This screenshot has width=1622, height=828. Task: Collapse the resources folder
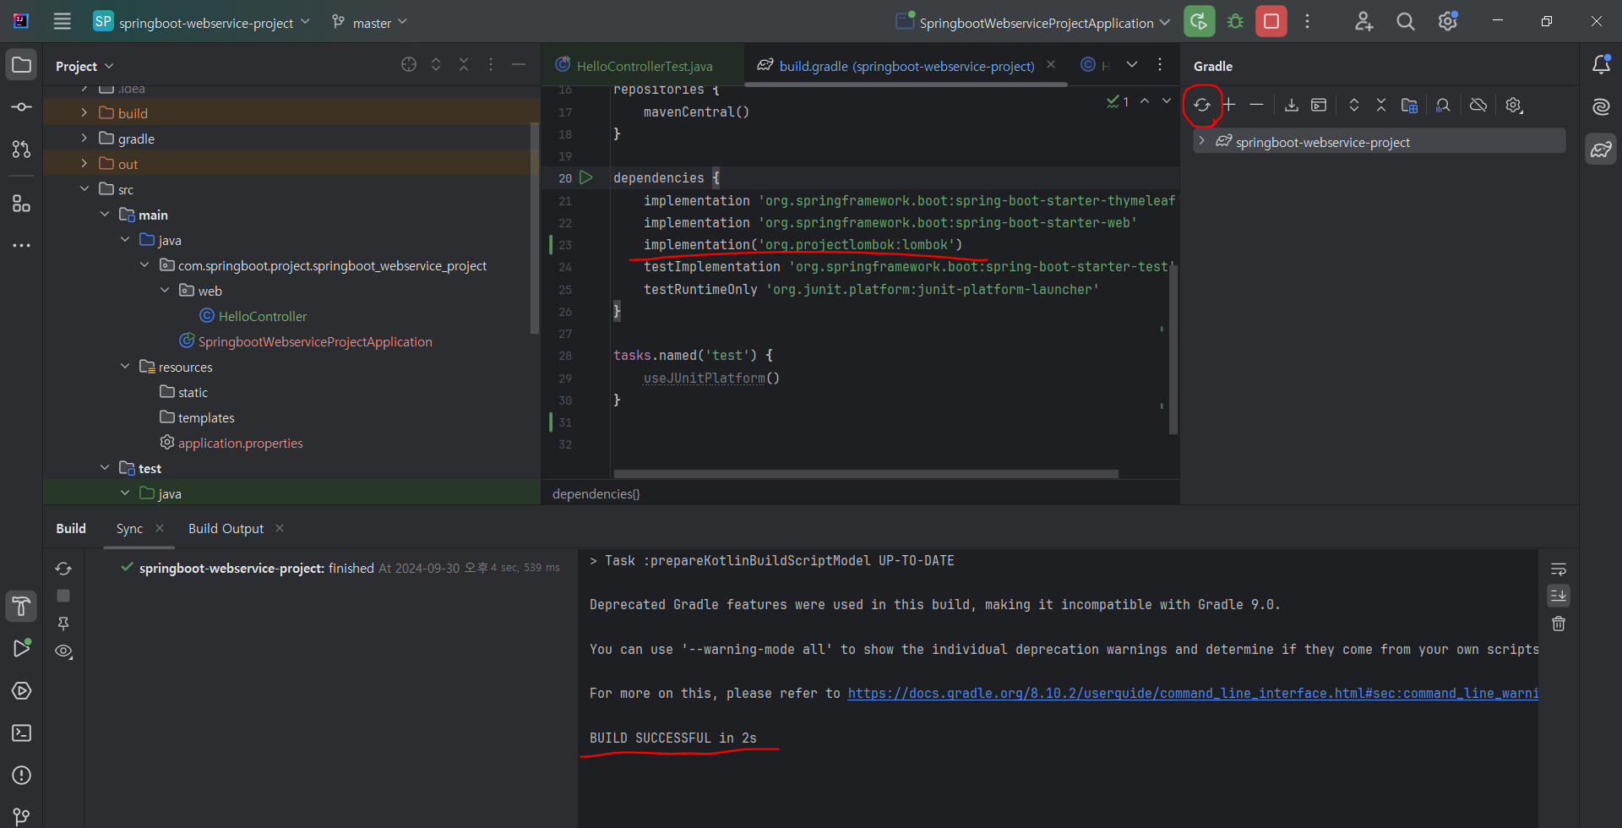(x=125, y=366)
